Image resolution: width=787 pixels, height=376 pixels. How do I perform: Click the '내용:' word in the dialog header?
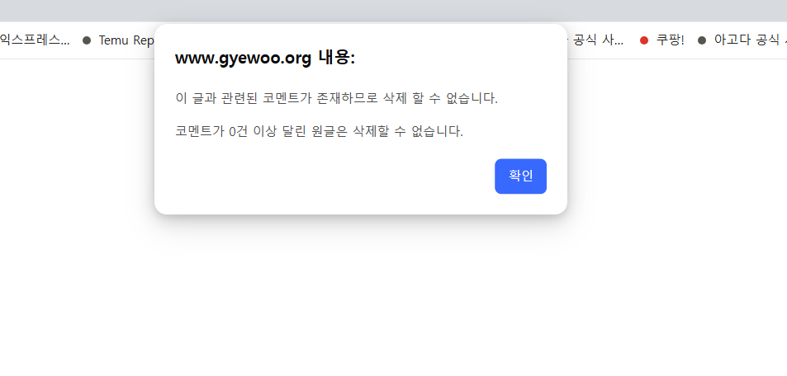[x=336, y=59]
